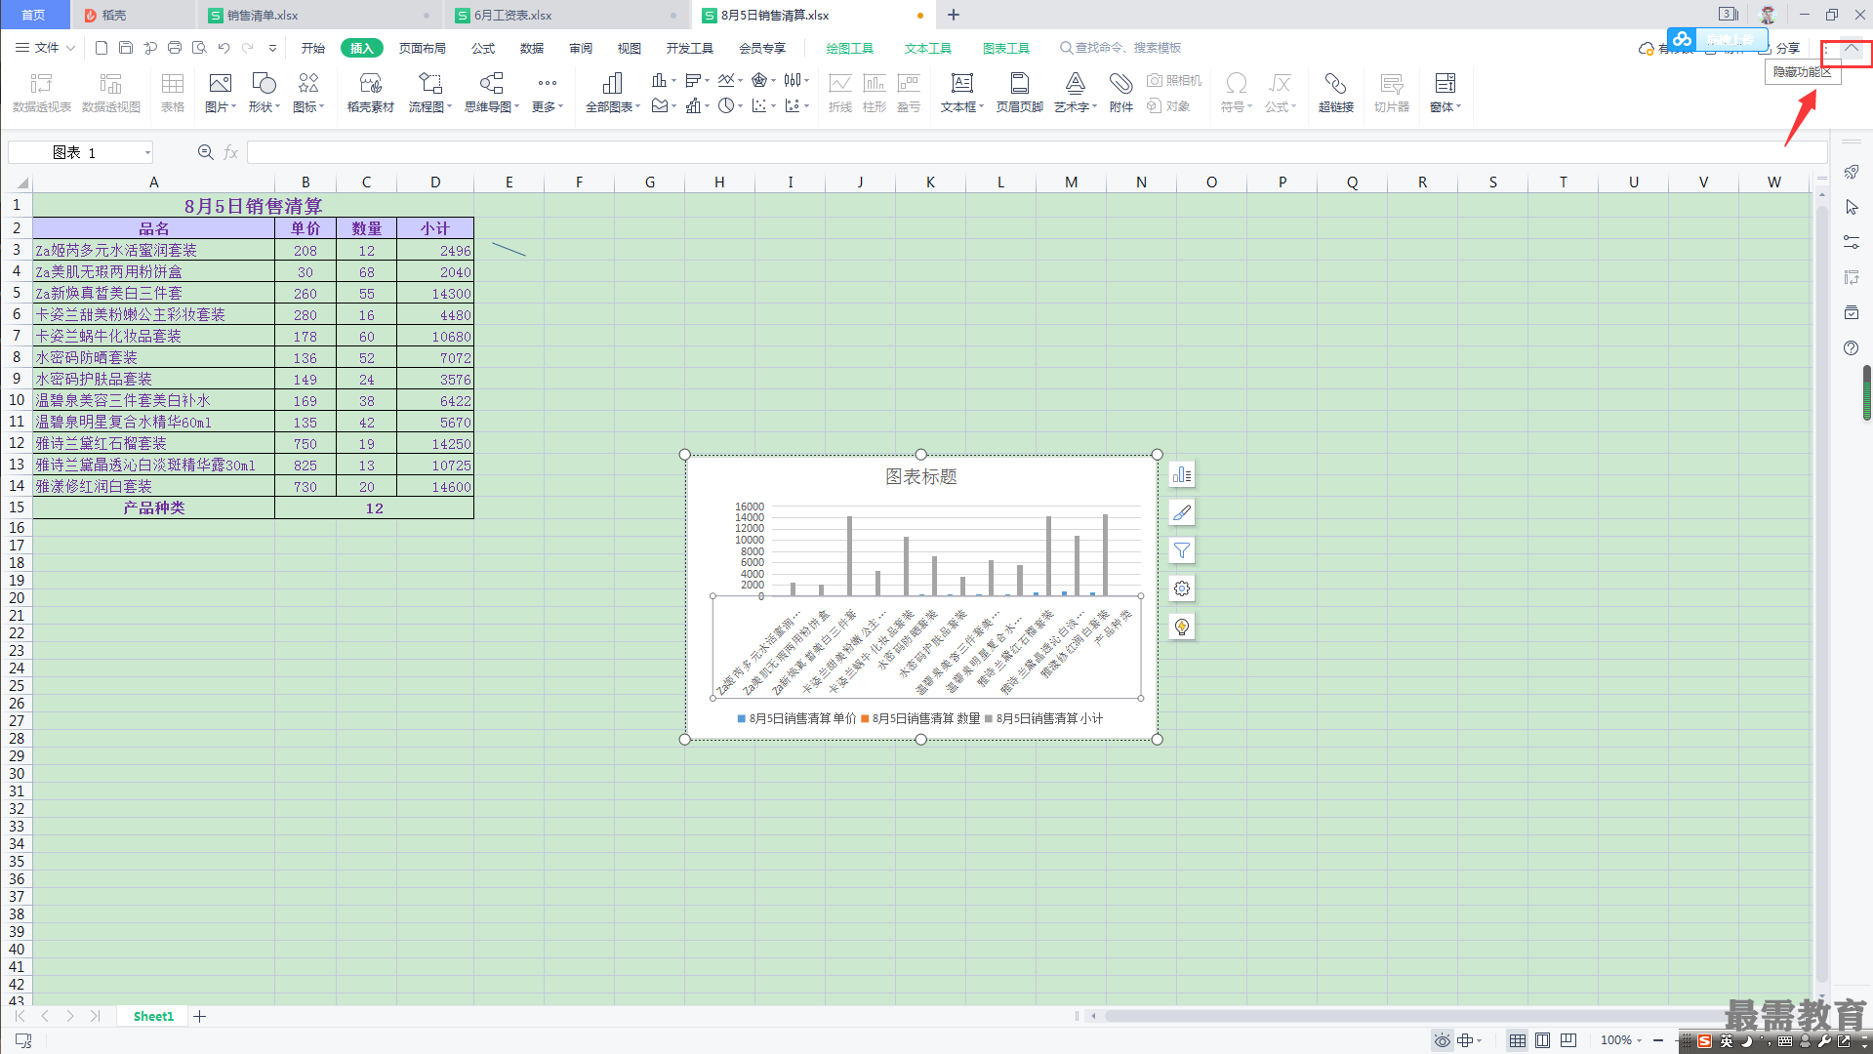Switch to the 数据 ribbon tab

pos(532,48)
